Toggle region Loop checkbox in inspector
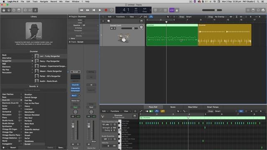267x150 pixels. 83,22
